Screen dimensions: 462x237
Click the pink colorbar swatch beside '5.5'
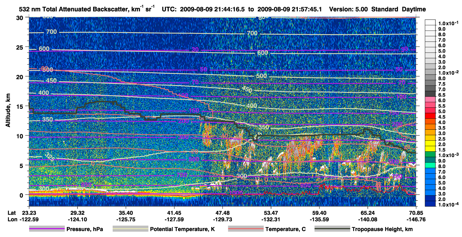click(431, 105)
